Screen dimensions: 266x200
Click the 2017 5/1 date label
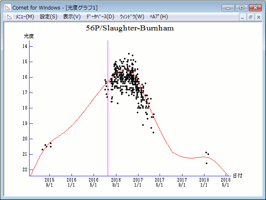160,182
